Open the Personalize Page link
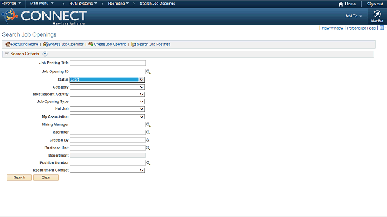 [361, 28]
